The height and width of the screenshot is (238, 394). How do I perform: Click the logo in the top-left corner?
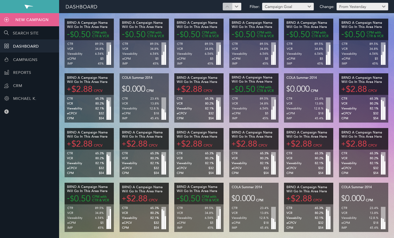[x=29, y=7]
